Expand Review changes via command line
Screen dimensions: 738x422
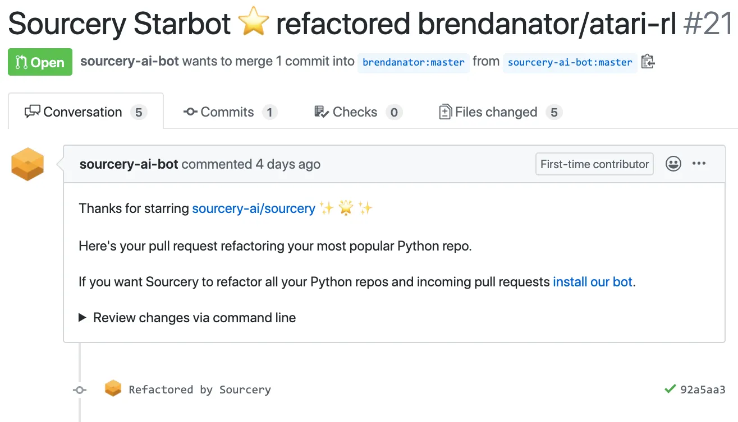[194, 318]
